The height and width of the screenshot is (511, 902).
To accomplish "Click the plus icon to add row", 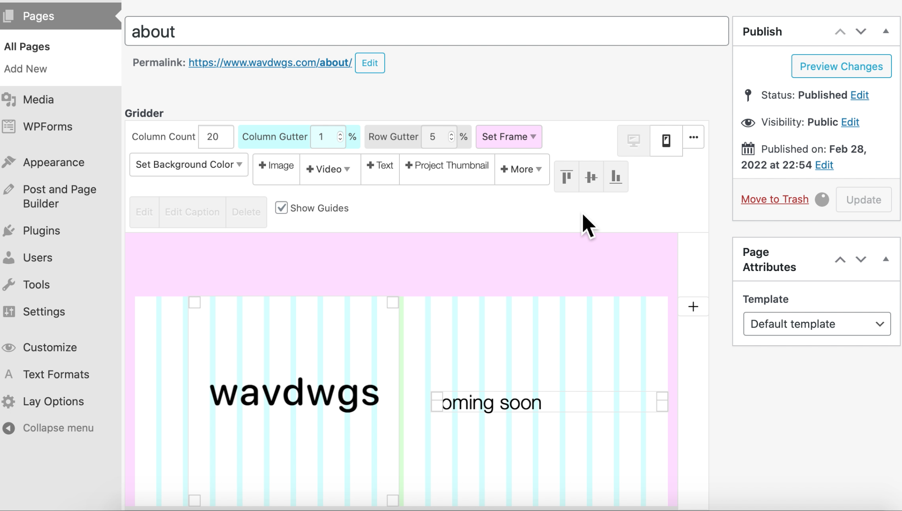I will pyautogui.click(x=693, y=307).
